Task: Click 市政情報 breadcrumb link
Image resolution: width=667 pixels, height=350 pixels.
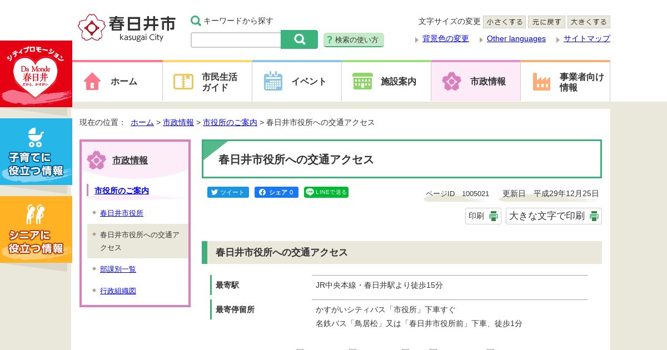Action: click(x=178, y=122)
